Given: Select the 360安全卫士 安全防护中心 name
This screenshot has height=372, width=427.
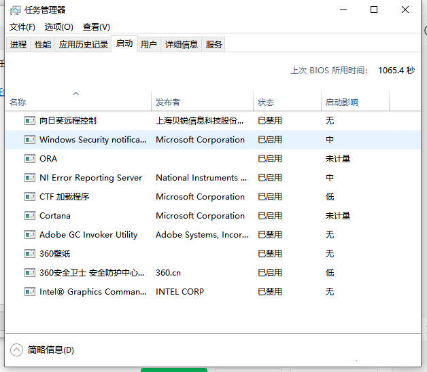Looking at the screenshot, I should coord(92,273).
